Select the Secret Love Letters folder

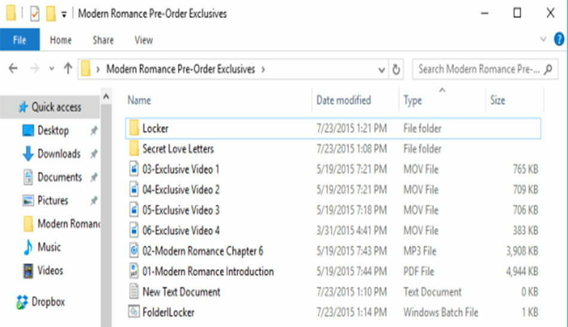333,149
